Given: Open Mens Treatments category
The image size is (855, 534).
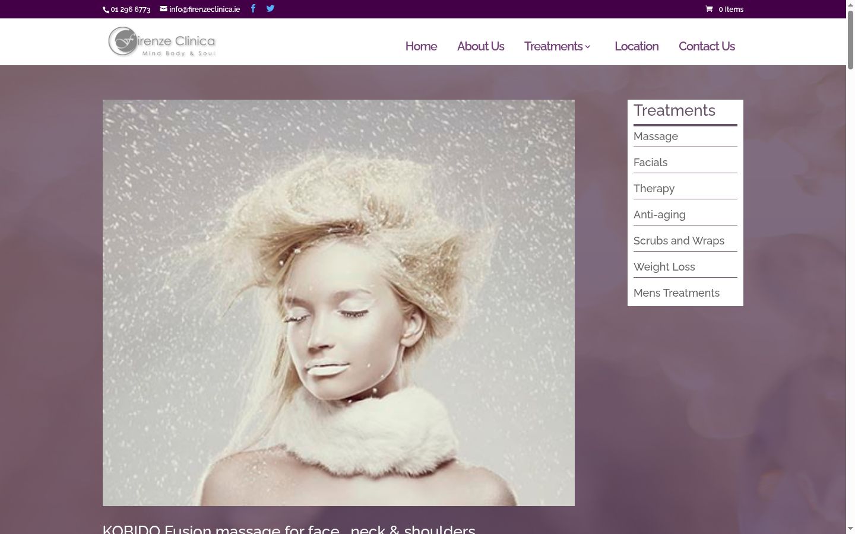Looking at the screenshot, I should click(x=676, y=293).
